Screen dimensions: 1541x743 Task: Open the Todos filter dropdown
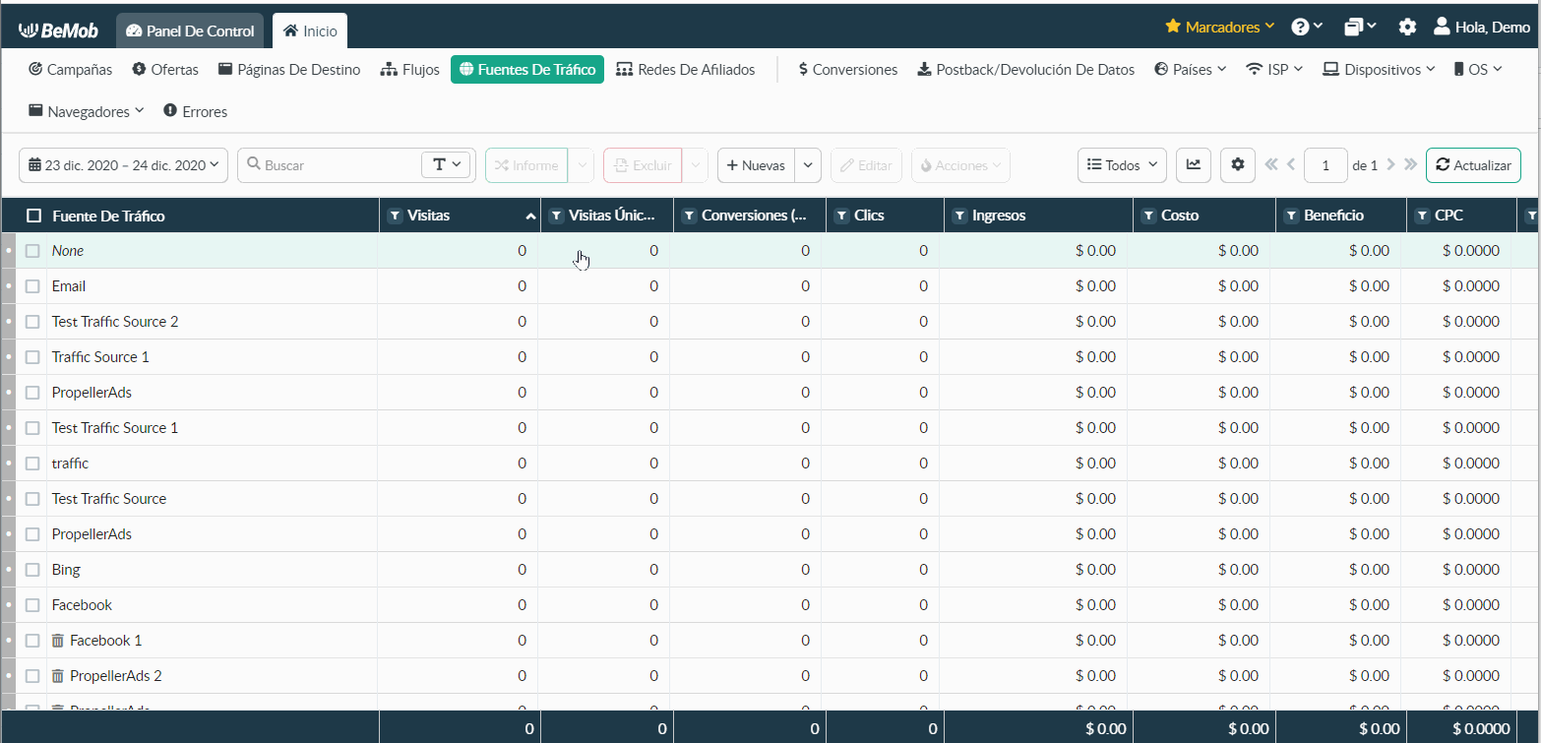click(1123, 165)
